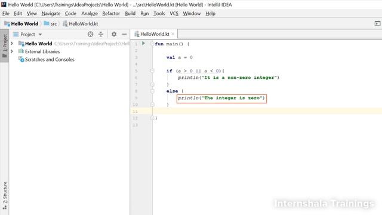Screen dimensions: 382x215
Task: Open the Navigate menu
Action: [x=51, y=14]
